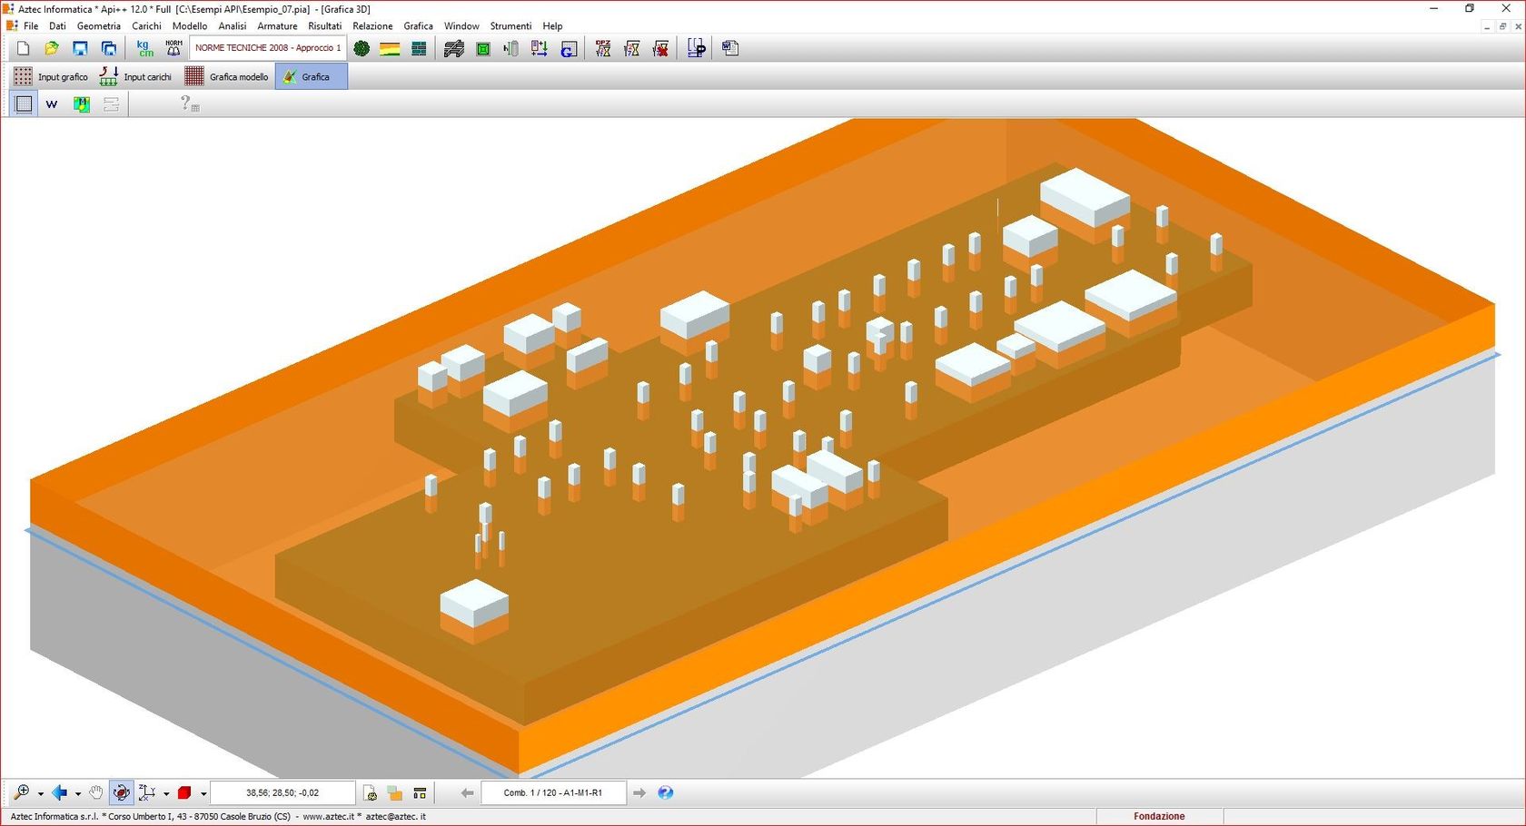The height and width of the screenshot is (826, 1526).
Task: Click the coordinates input field
Action: 283,792
